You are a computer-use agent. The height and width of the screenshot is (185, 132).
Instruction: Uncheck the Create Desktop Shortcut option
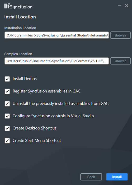point(7,128)
